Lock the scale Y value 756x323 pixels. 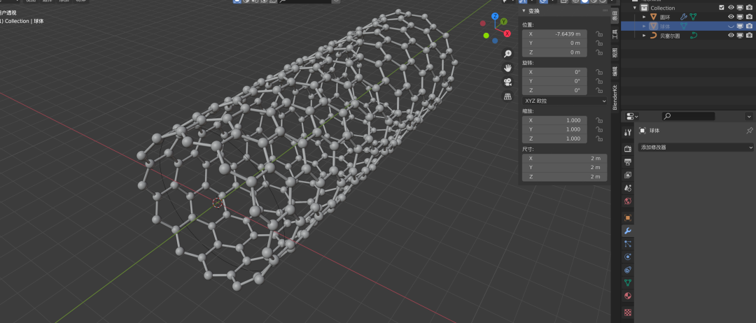click(598, 129)
